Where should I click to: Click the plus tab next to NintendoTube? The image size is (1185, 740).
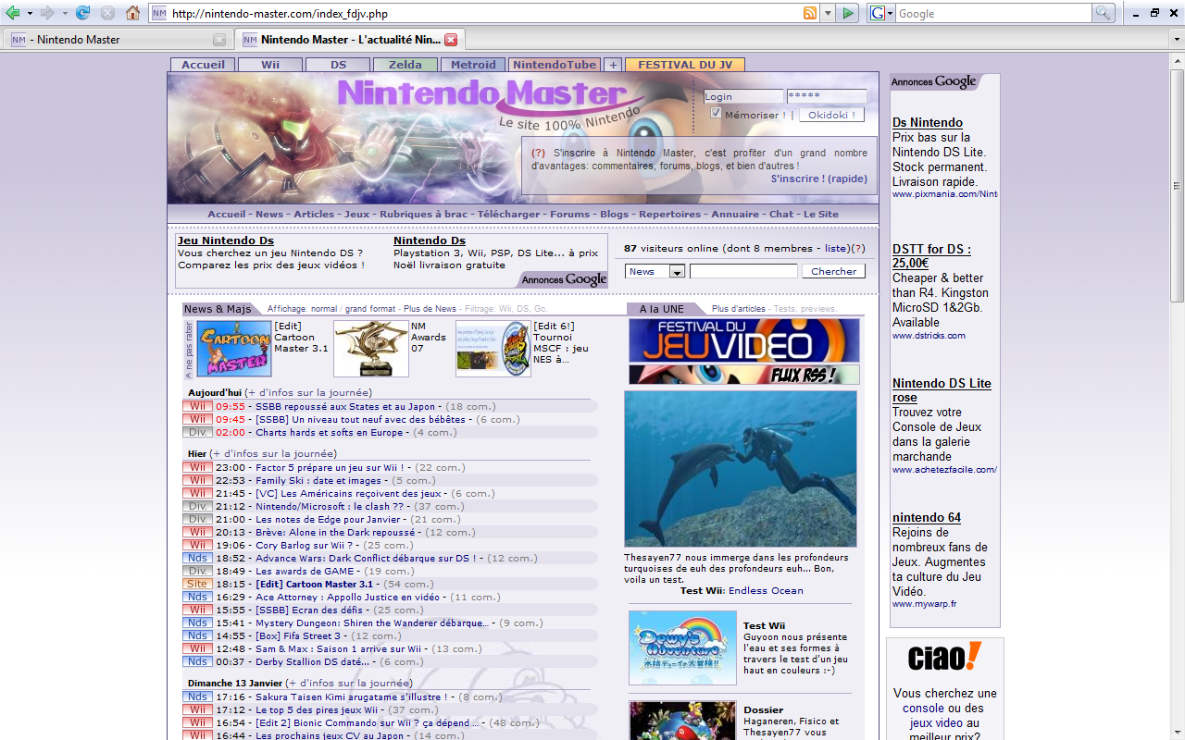(612, 65)
